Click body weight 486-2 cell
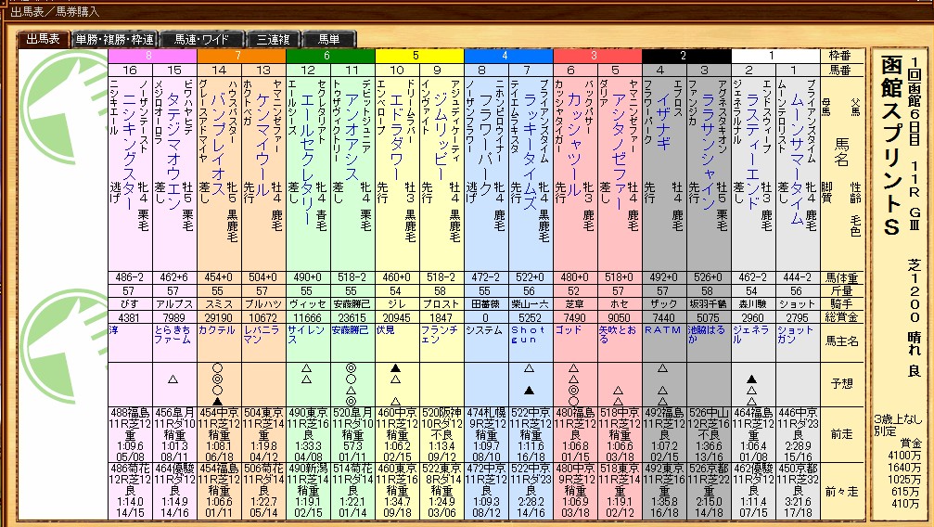934x527 pixels. point(130,277)
